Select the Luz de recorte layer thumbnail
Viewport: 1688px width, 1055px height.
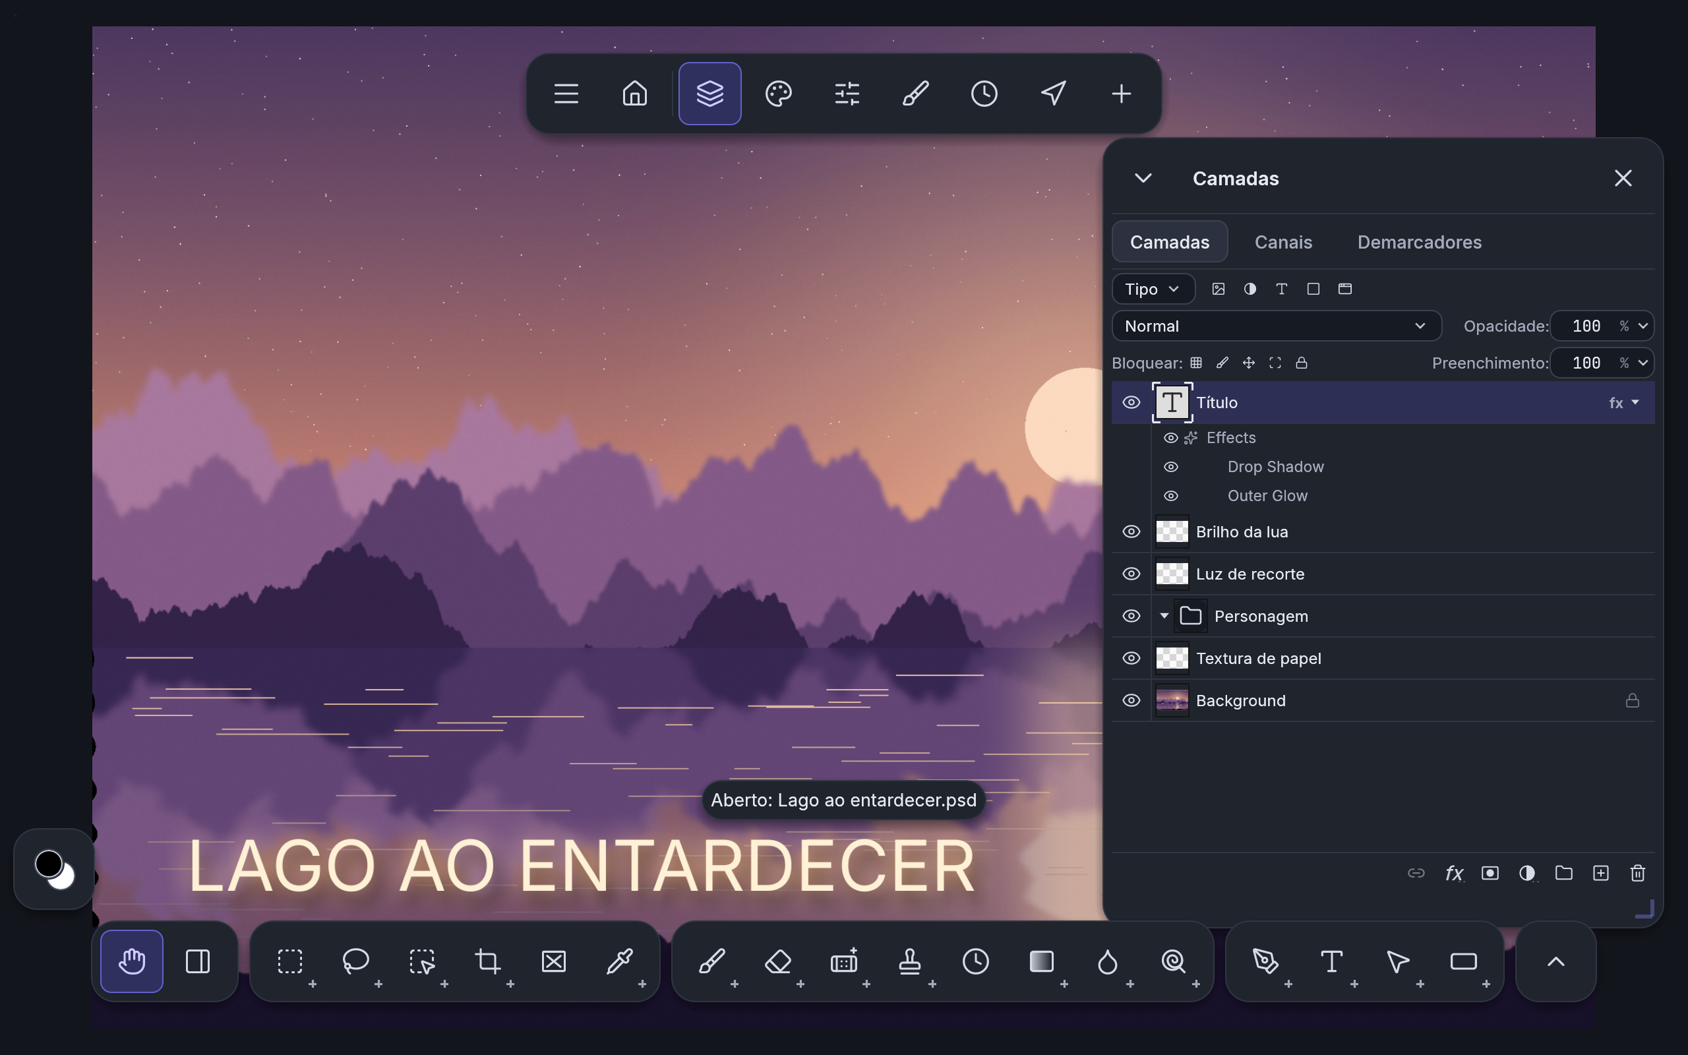(1172, 574)
